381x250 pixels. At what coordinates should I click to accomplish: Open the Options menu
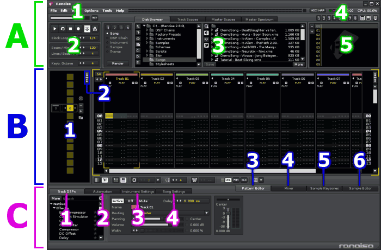[x=91, y=11]
